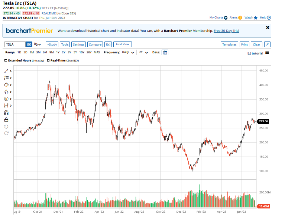This screenshot has height=216, width=285.
Task: Click the arrow shape tool icon
Action: coord(6,92)
